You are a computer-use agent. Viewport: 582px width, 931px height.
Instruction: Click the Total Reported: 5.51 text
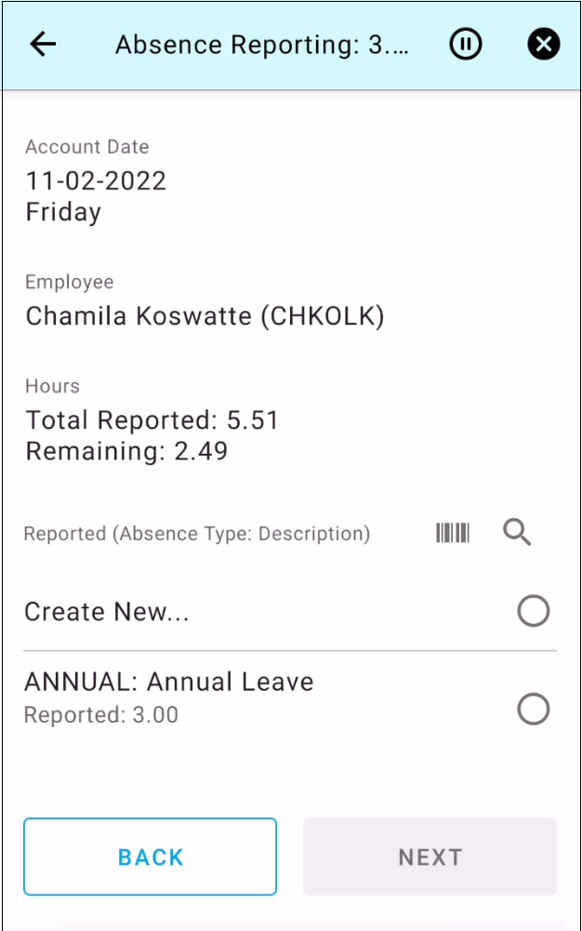[152, 420]
